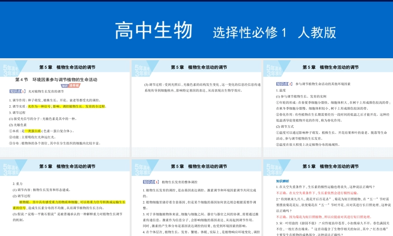
Task: Click the red 清单破 tag
Action: (x=74, y=85)
